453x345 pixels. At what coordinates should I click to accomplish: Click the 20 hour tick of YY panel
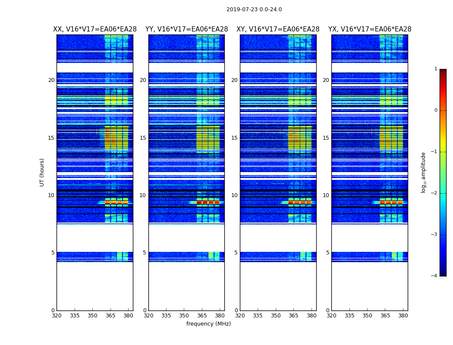143,80
